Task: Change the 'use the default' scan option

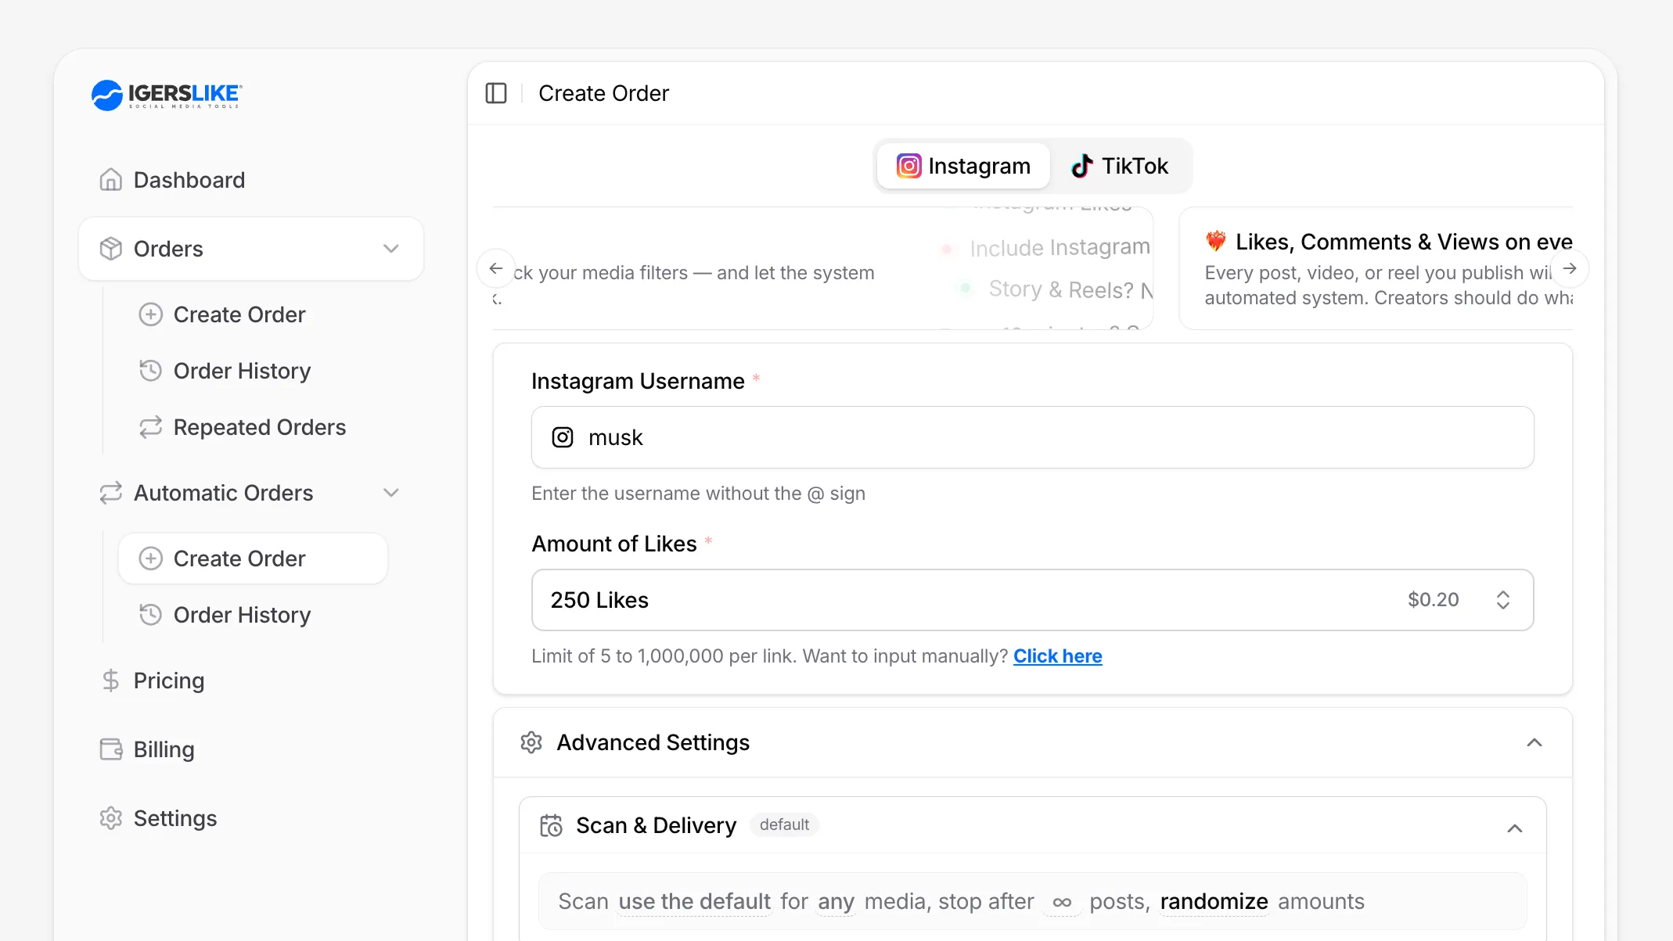Action: (x=695, y=901)
